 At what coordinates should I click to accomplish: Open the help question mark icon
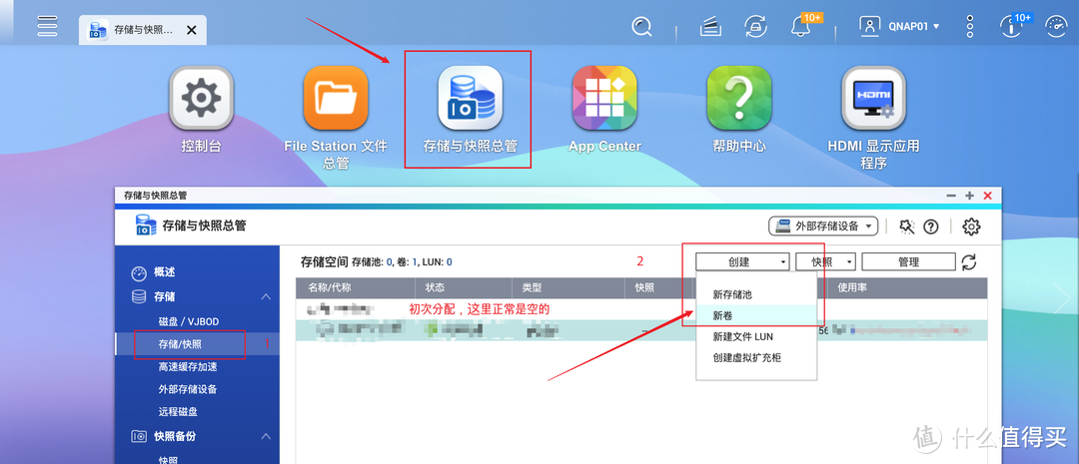pos(931,227)
